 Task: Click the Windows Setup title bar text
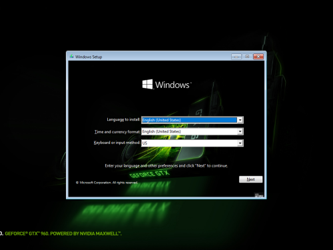coord(89,57)
